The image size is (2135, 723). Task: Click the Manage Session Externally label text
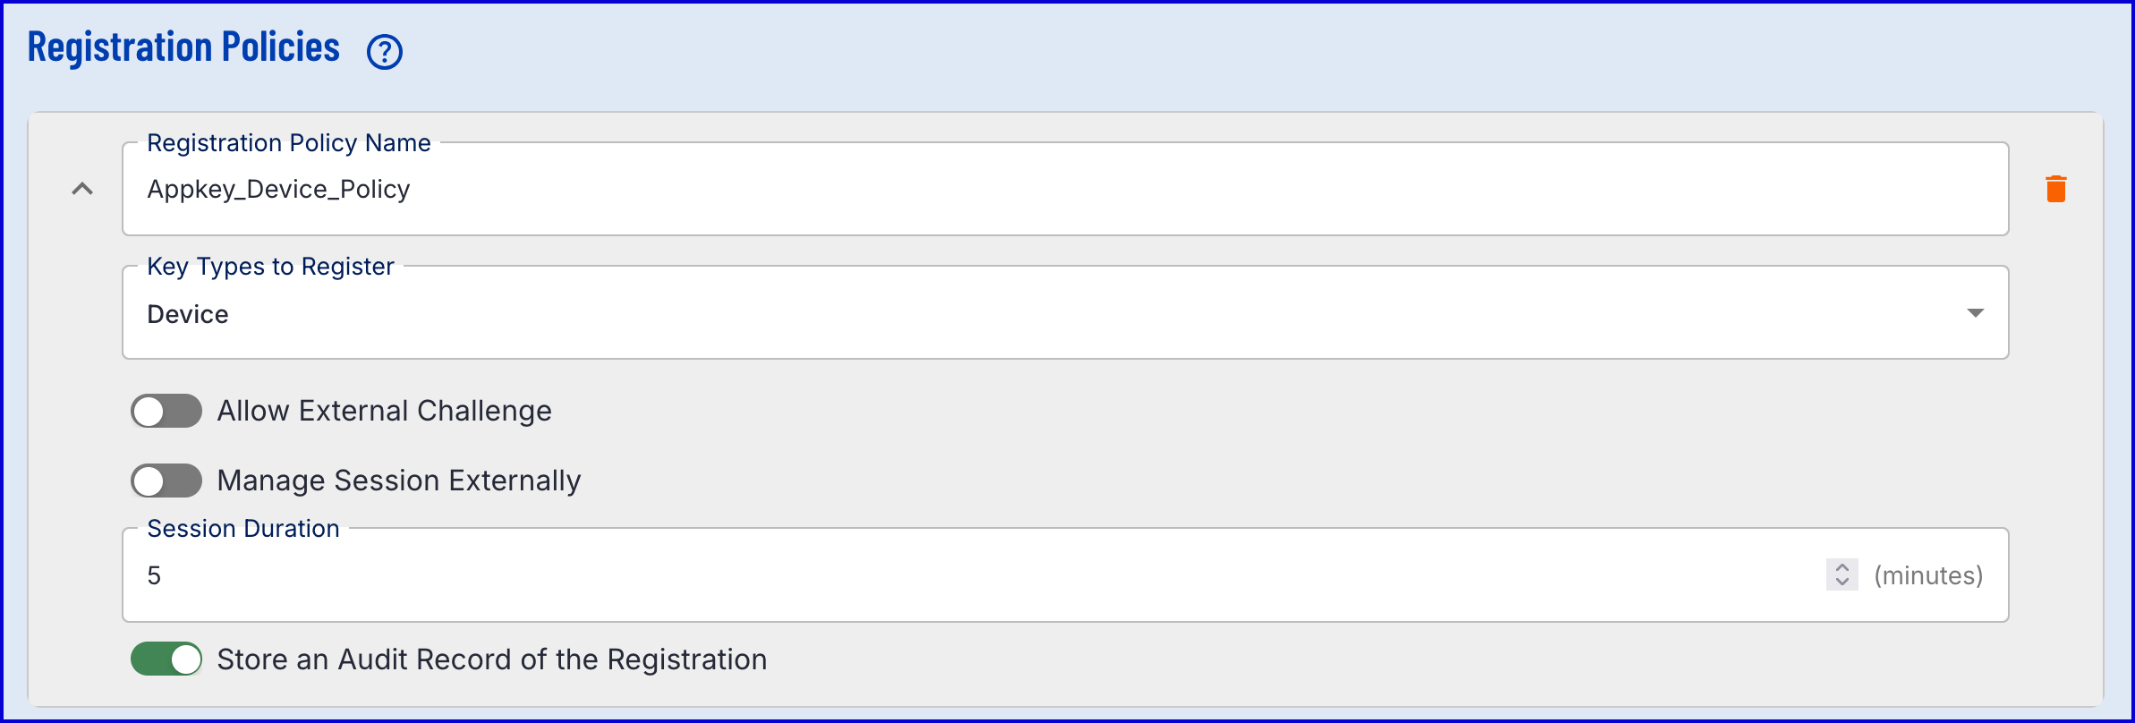(x=399, y=481)
